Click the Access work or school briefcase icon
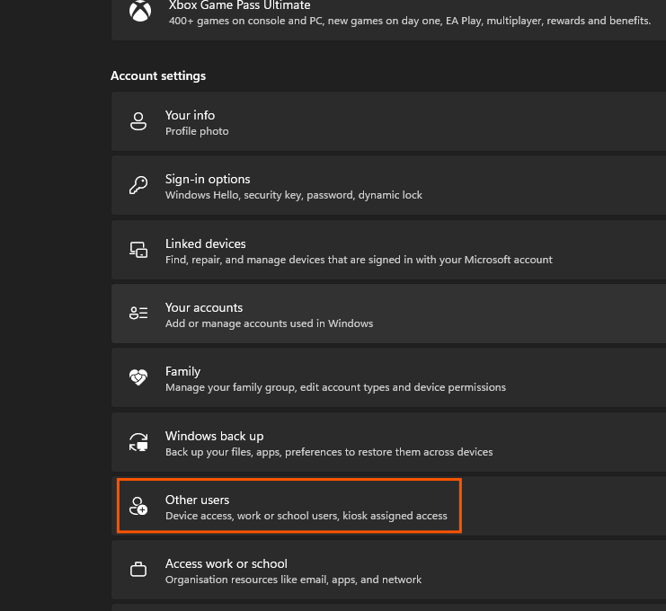The height and width of the screenshot is (611, 666). [x=138, y=570]
